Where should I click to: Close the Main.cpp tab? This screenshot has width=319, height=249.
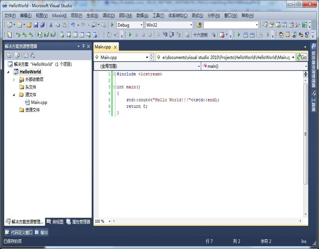(115, 47)
